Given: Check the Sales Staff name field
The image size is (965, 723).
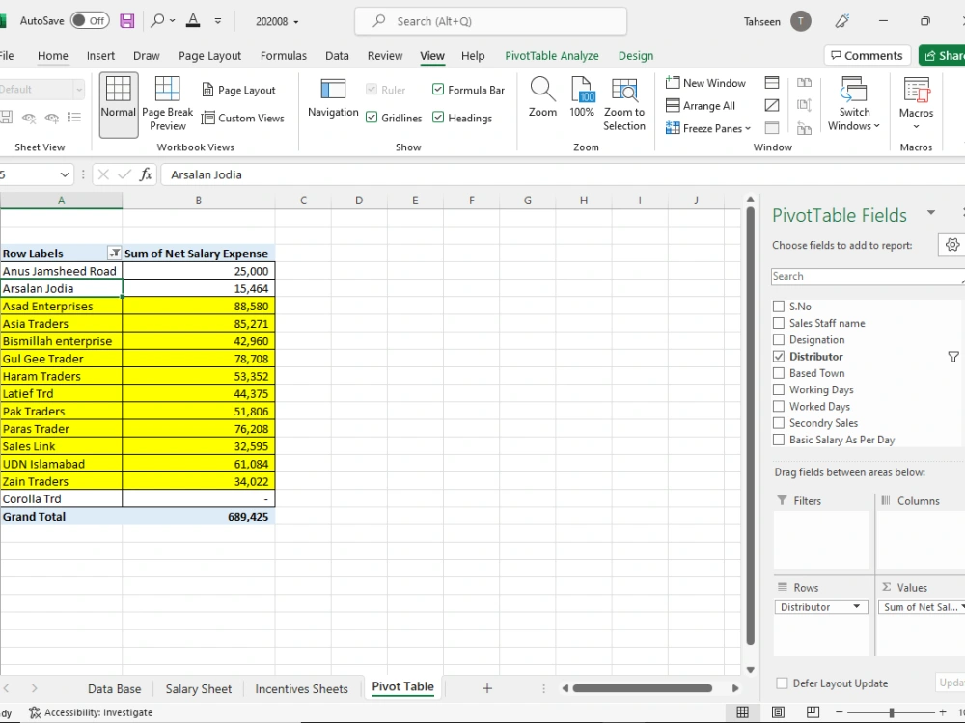Looking at the screenshot, I should (779, 323).
